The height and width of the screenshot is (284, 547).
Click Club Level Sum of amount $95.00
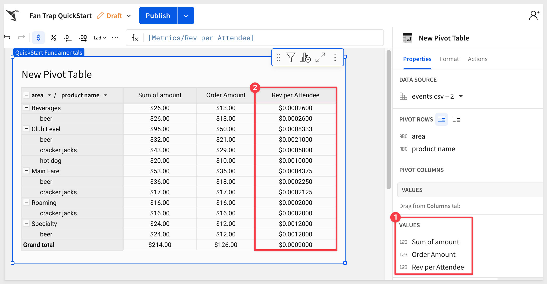(160, 129)
